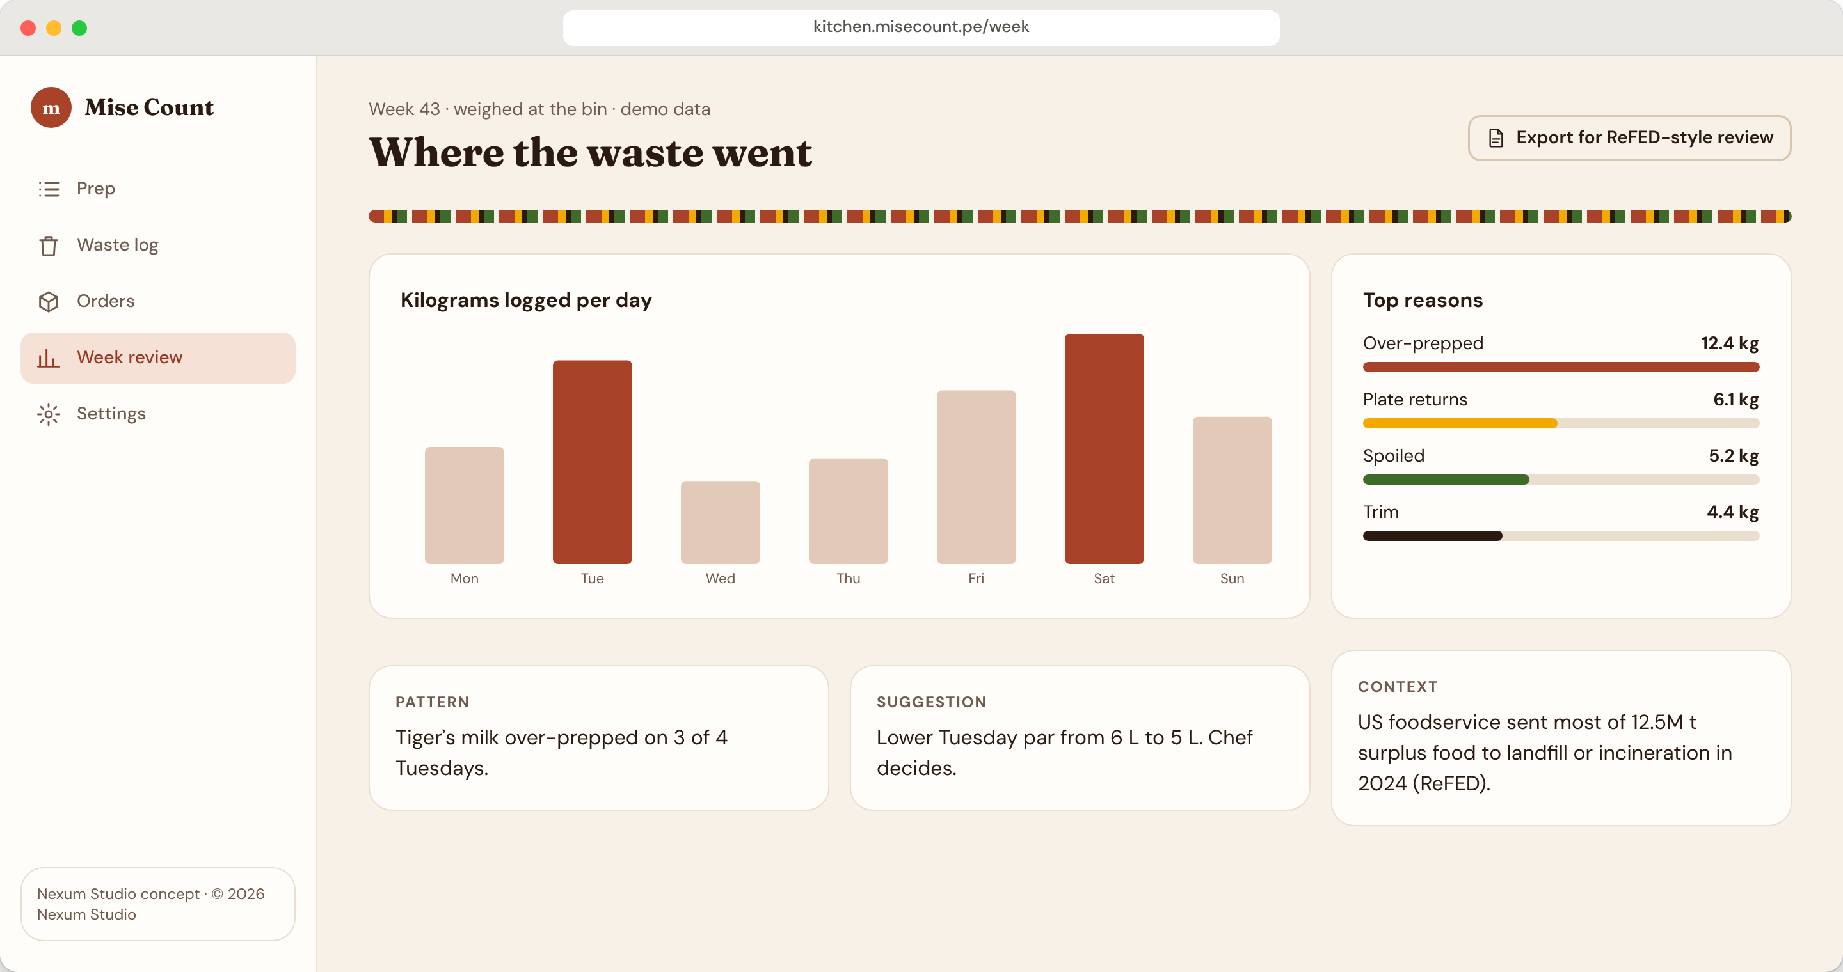
Task: Click the '5.2 kg' value
Action: (x=1734, y=456)
